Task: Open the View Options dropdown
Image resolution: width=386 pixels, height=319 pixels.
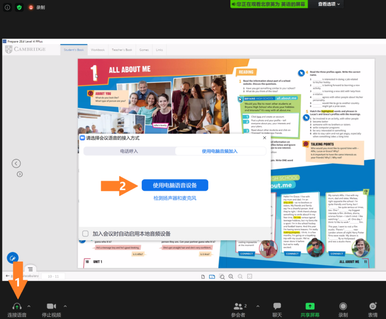Action: (x=329, y=4)
